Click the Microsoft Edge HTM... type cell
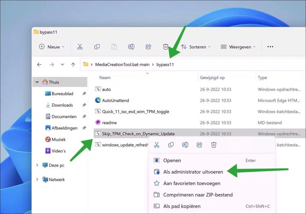The image size is (306, 214). point(279,100)
